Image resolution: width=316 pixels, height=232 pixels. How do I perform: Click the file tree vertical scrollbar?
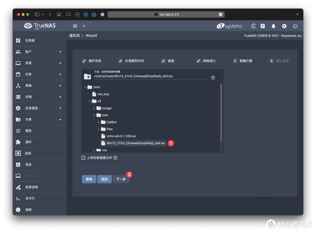[x=221, y=113]
